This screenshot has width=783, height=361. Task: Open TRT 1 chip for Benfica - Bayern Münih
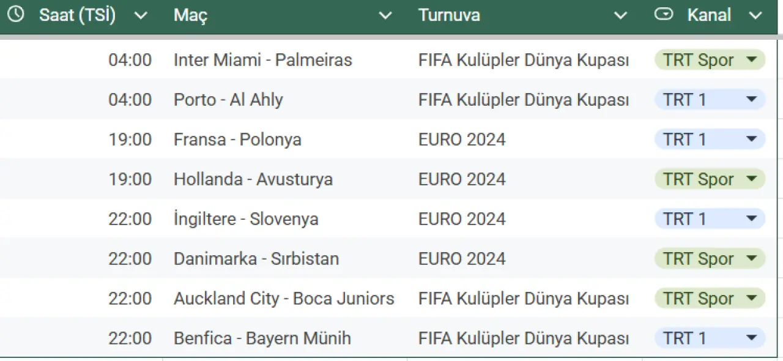[x=752, y=338]
